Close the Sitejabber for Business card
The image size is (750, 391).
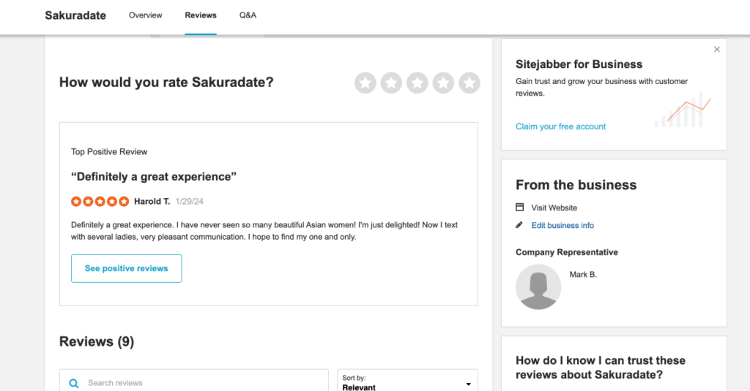(x=717, y=50)
